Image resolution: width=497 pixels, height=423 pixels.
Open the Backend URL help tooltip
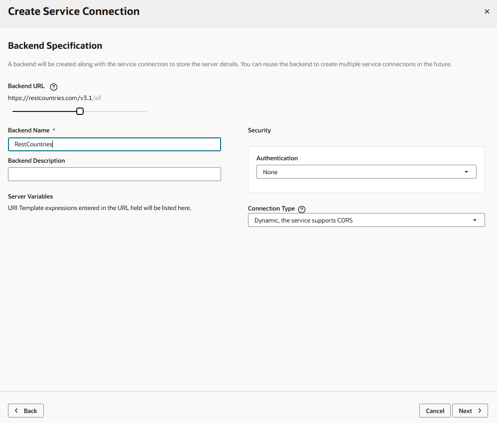pyautogui.click(x=53, y=86)
